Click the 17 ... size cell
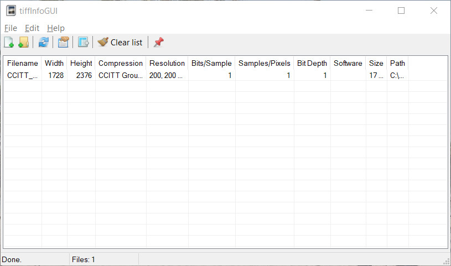 point(376,75)
